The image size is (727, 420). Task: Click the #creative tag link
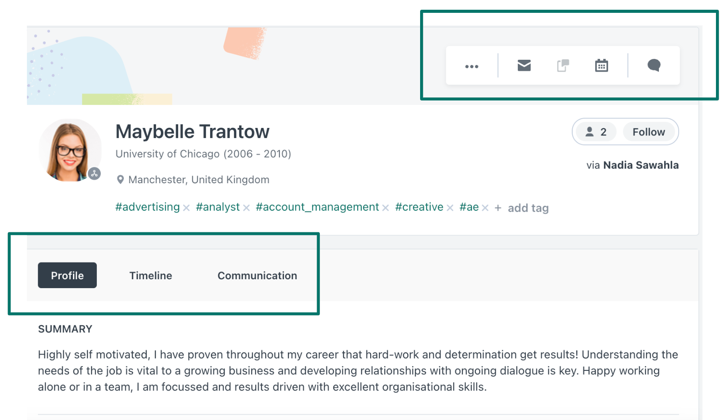419,207
